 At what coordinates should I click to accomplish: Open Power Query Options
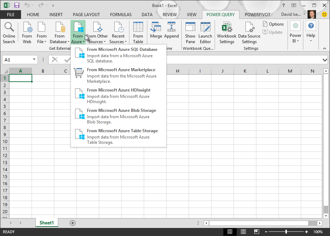click(273, 24)
